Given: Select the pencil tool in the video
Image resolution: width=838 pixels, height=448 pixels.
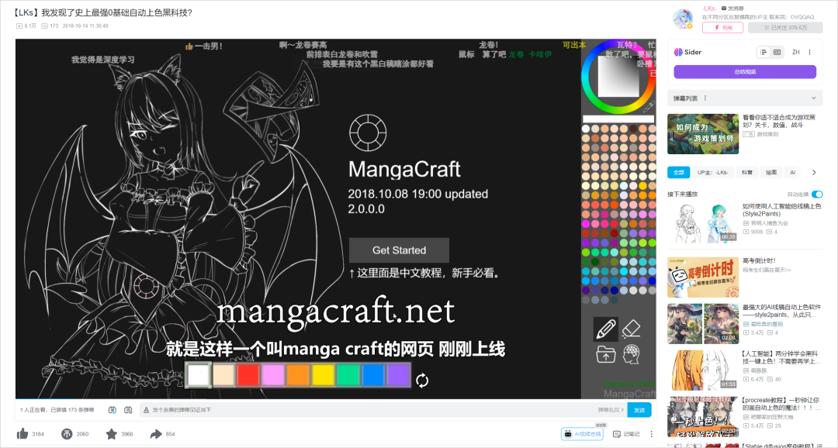Looking at the screenshot, I should click(x=605, y=329).
